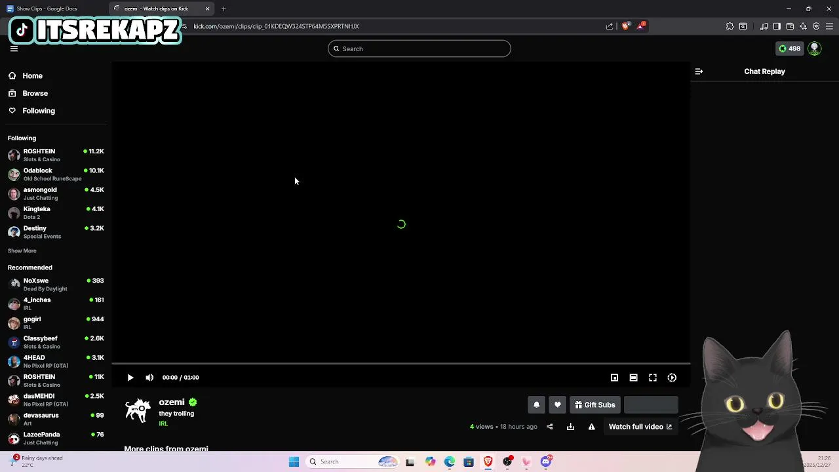Download this clip
The image size is (839, 472).
571,427
